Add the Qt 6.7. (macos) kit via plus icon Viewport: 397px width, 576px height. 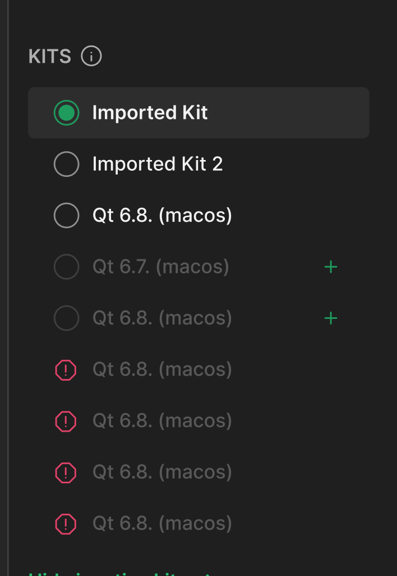coord(331,267)
